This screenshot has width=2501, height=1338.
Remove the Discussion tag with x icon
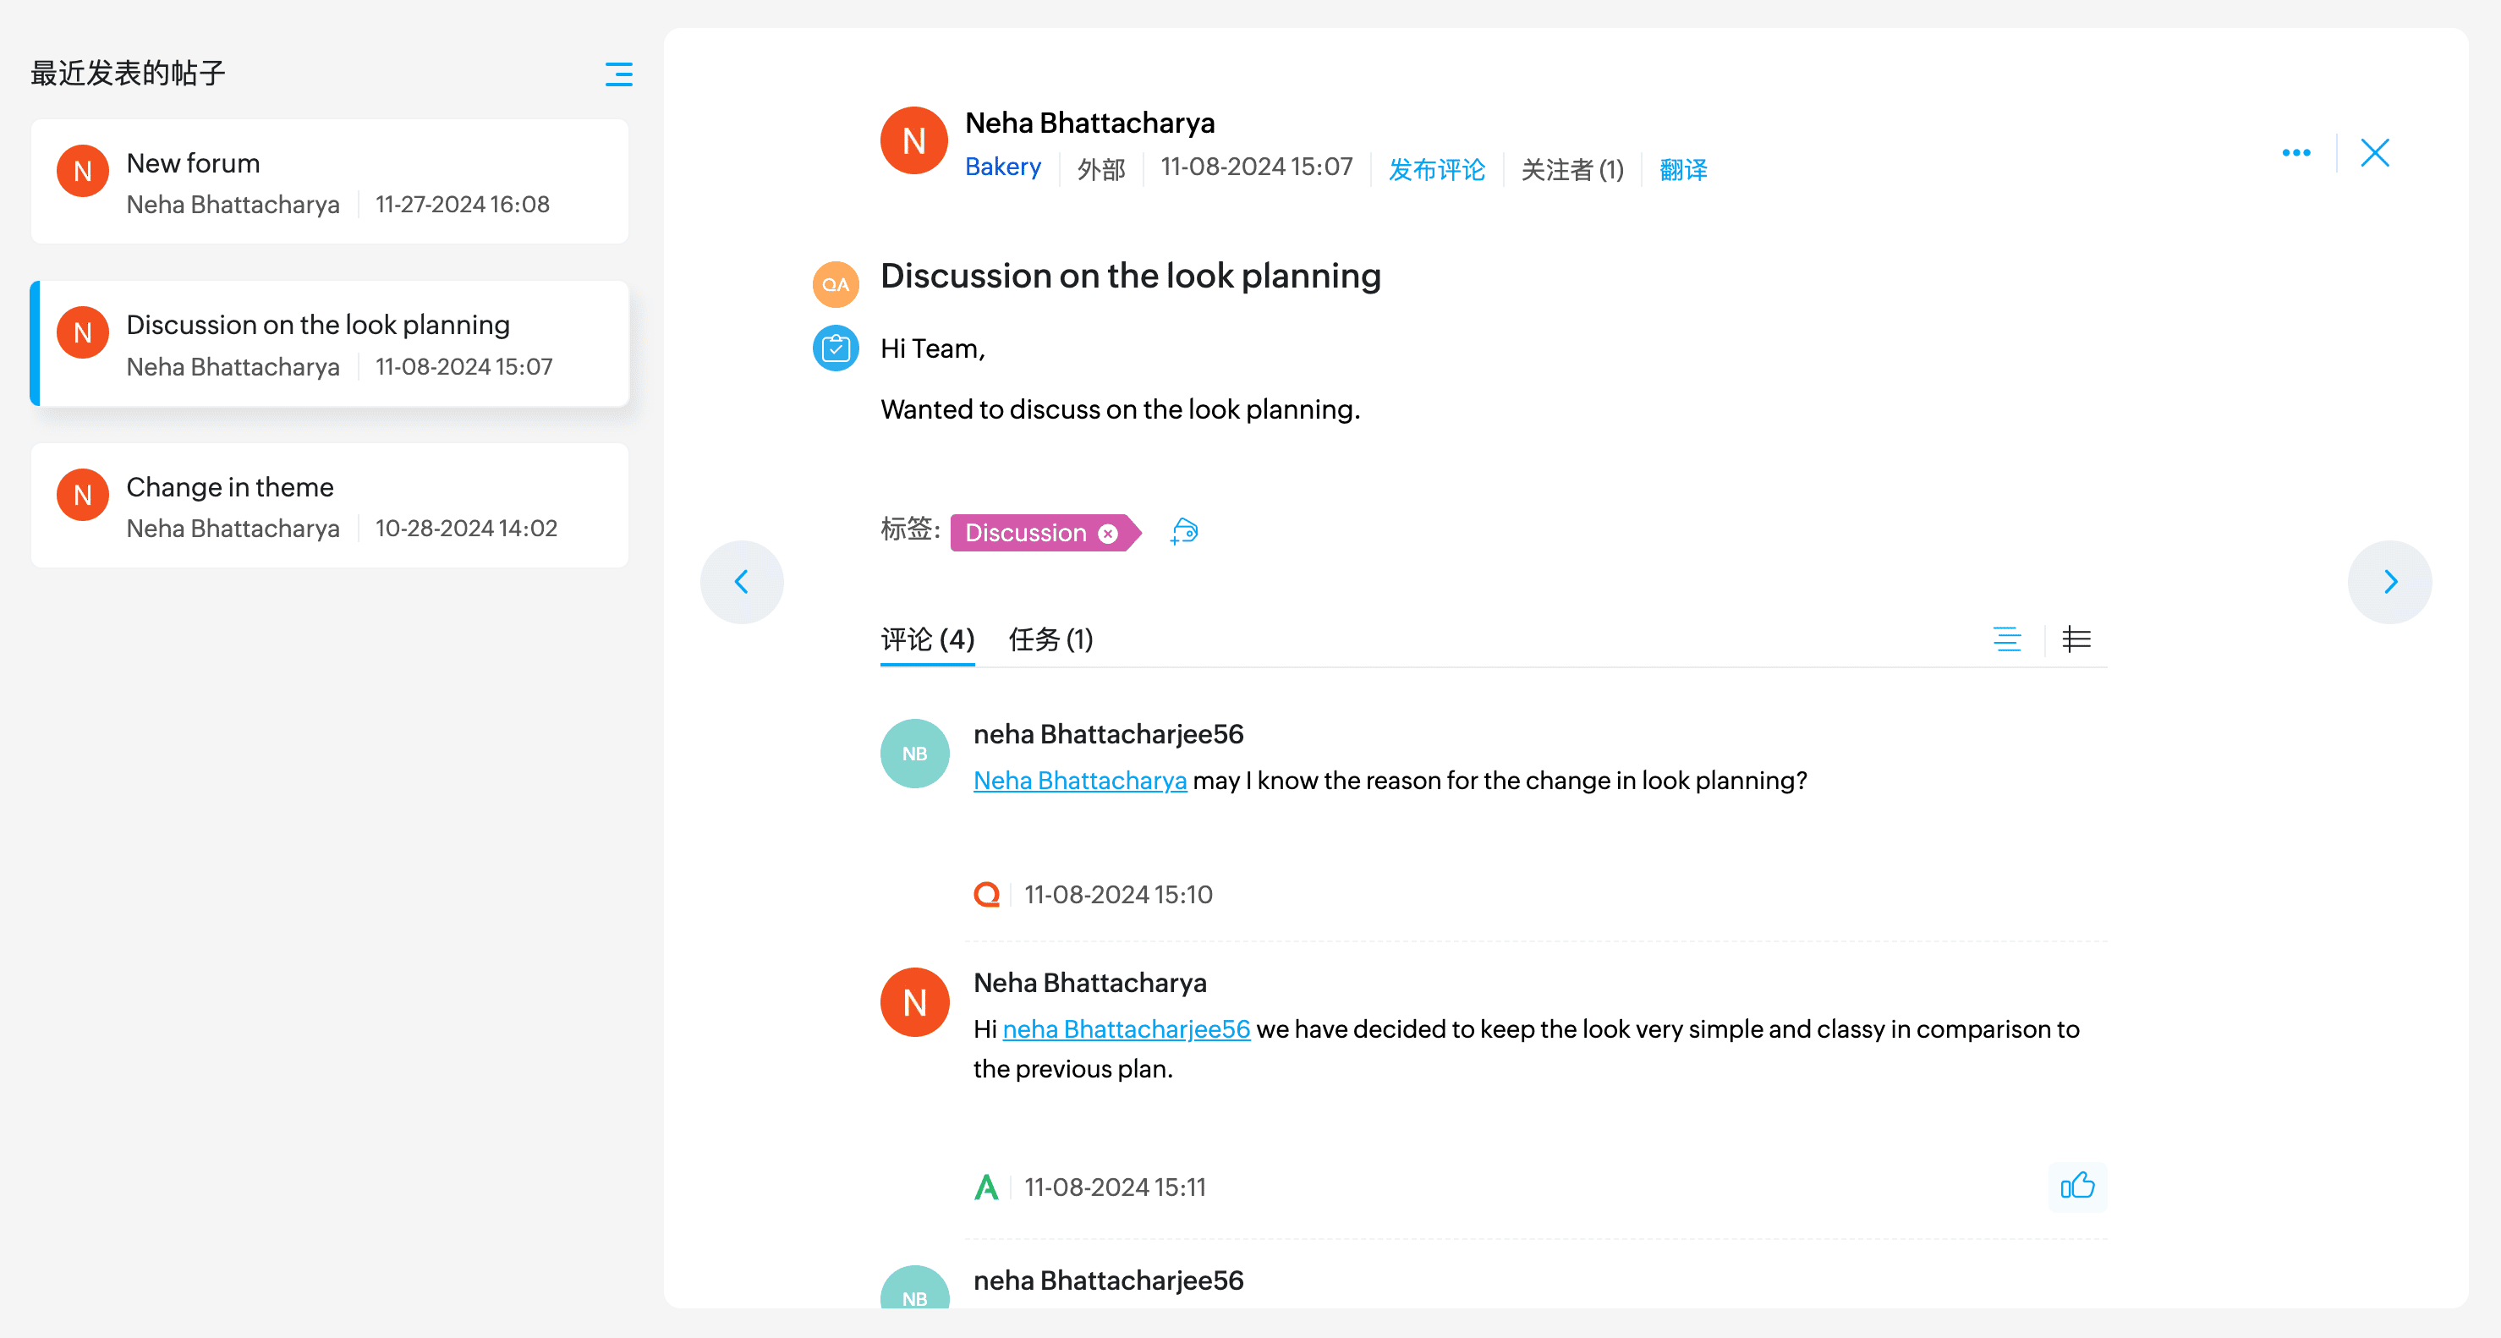tap(1108, 533)
